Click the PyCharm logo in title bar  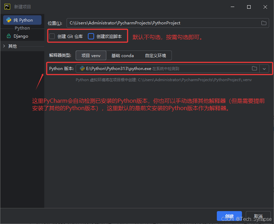[7, 7]
